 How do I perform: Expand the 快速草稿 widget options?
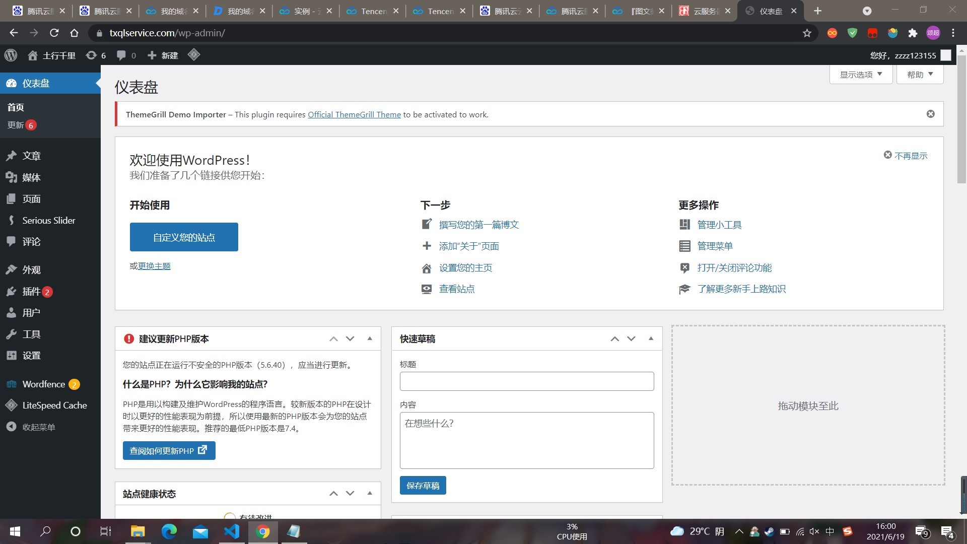tap(651, 339)
